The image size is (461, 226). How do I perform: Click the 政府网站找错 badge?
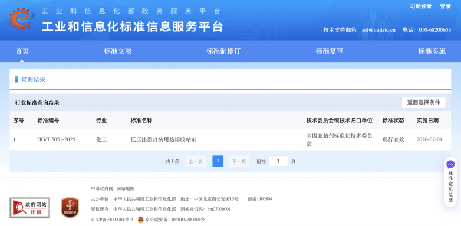[x=29, y=208]
